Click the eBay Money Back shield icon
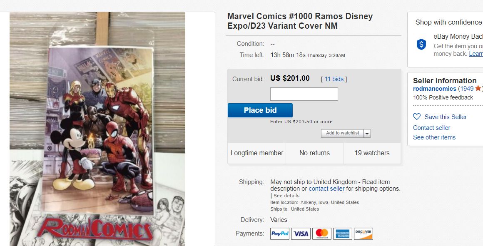 [x=421, y=44]
